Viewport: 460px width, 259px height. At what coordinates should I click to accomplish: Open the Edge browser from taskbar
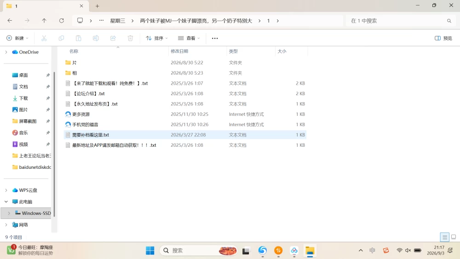pos(263,250)
